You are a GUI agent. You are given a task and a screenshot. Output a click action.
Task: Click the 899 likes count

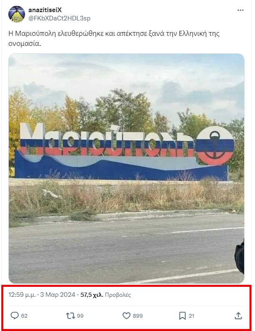coord(138,316)
